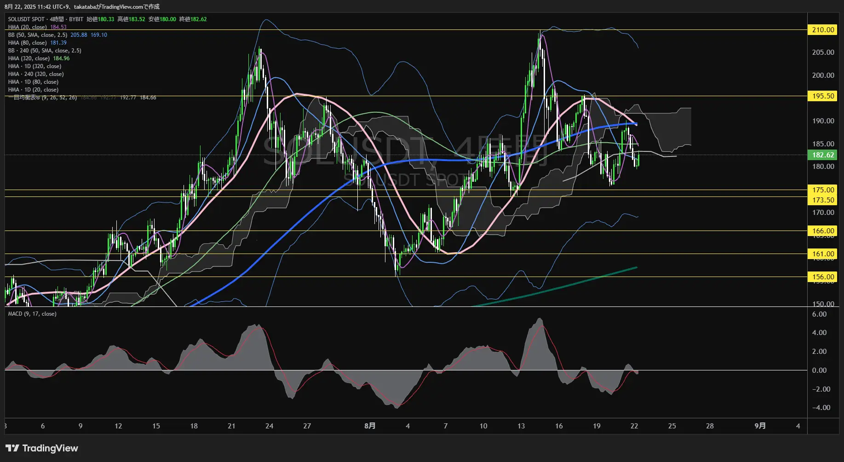Image resolution: width=844 pixels, height=462 pixels.
Task: Click 205.00 on the price axis
Action: point(823,52)
